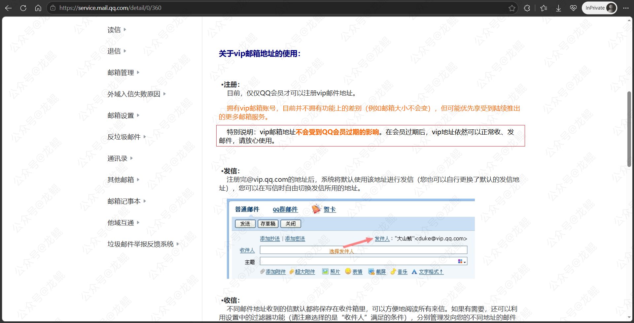Open the 邮箱记事本 sidebar item
The height and width of the screenshot is (323, 634).
point(124,201)
